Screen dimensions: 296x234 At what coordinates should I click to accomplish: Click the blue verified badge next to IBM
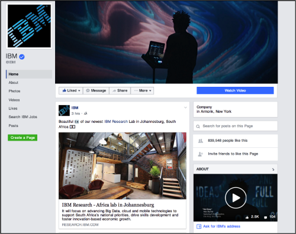22,57
